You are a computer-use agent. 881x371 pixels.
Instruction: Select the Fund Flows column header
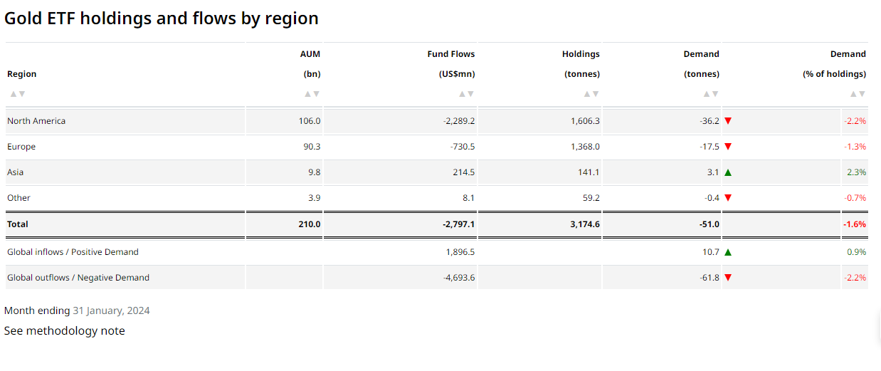[x=450, y=54]
